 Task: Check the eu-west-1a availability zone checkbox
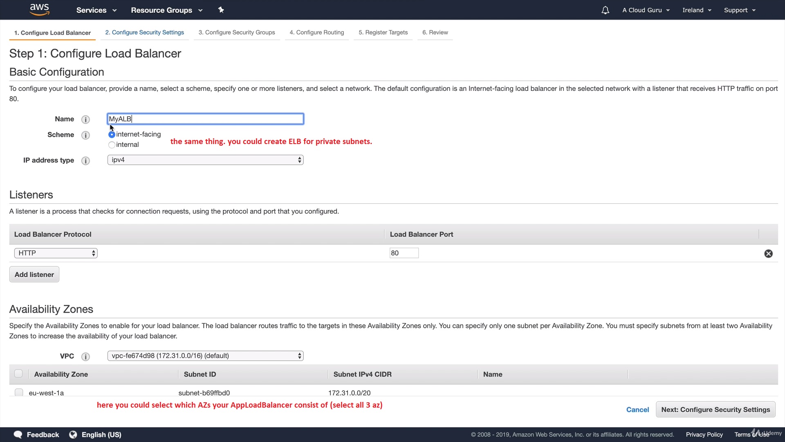(19, 392)
